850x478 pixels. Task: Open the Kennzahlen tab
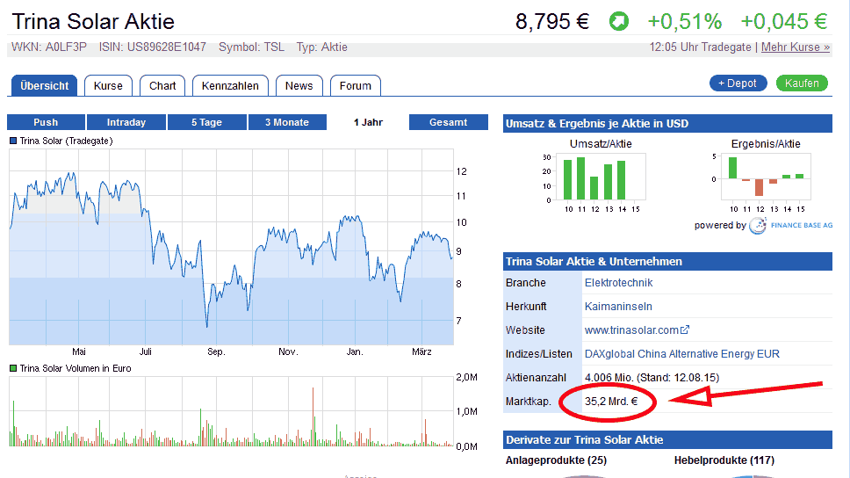230,86
